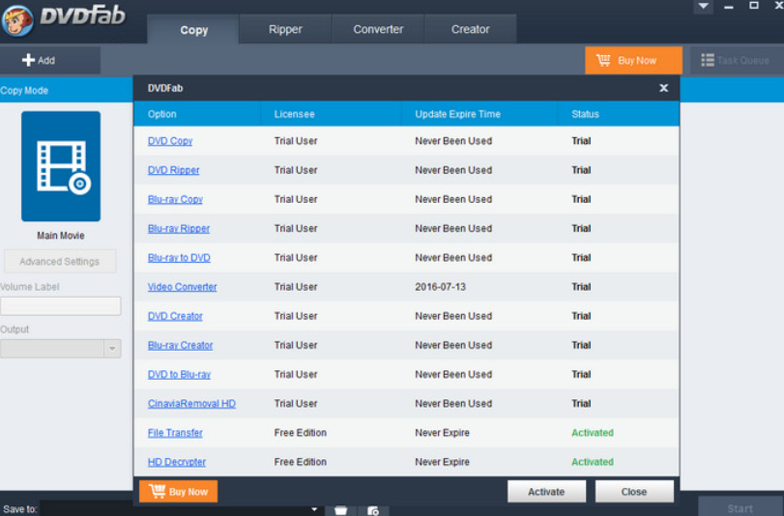The image size is (784, 516).
Task: Open the Video Converter link
Action: click(x=182, y=287)
